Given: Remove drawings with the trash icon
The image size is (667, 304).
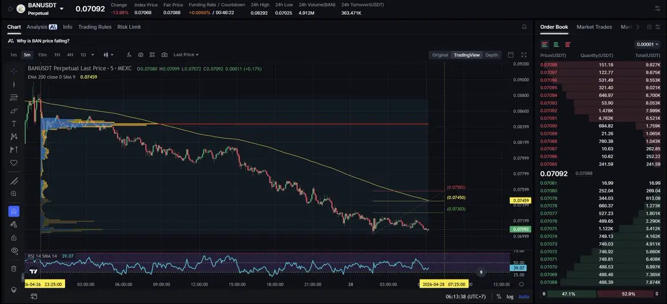Looking at the screenshot, I should [x=13, y=268].
